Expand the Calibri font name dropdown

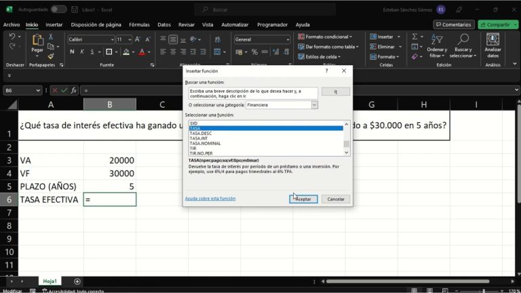tap(111, 39)
